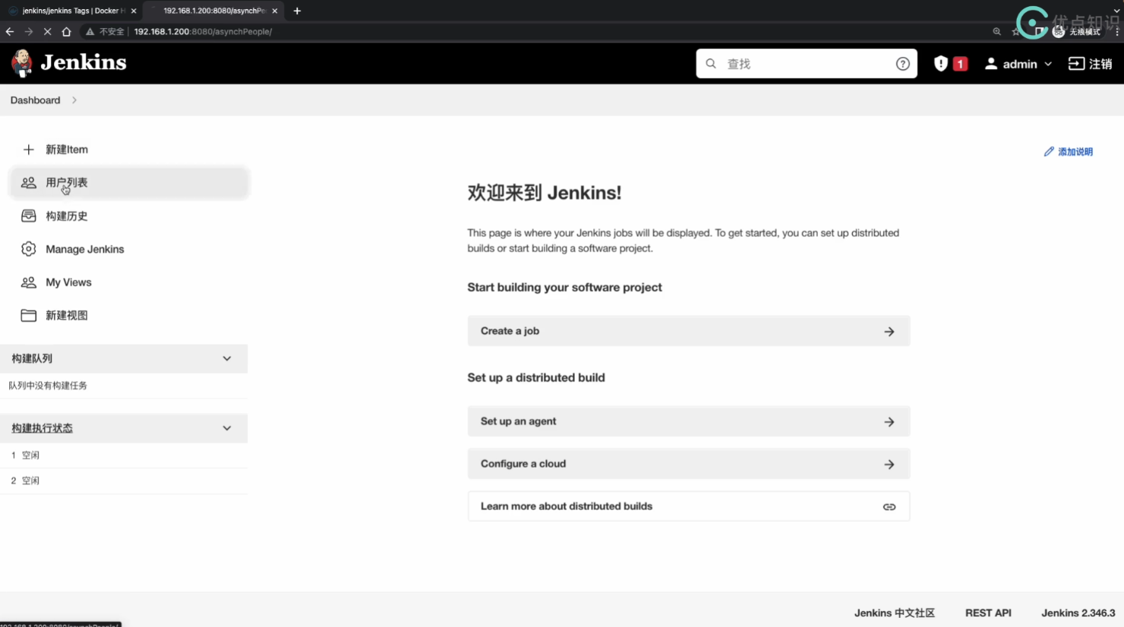Expand the admin dropdown chevron
This screenshot has height=627, width=1124.
coord(1048,64)
